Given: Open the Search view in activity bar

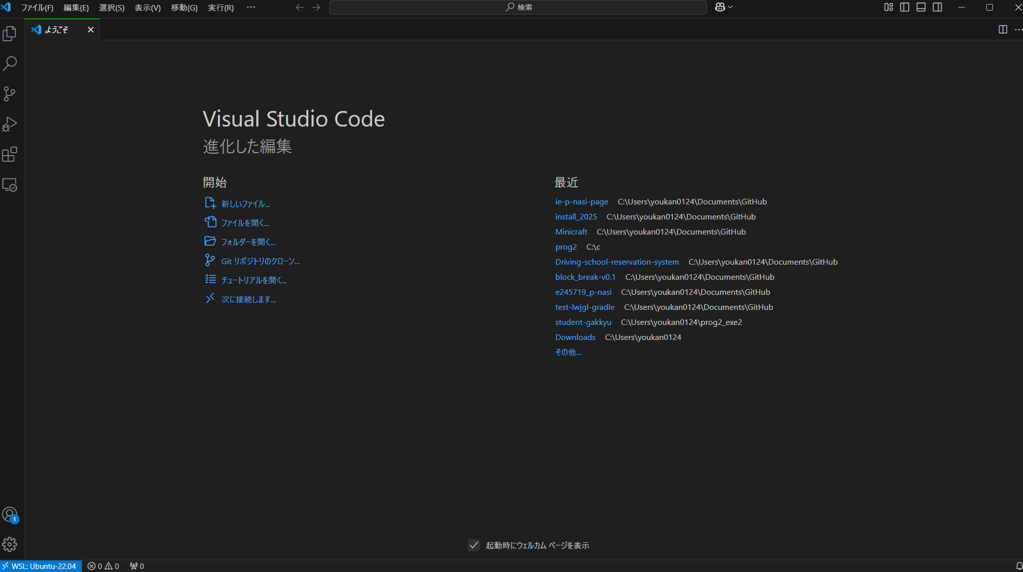Looking at the screenshot, I should [10, 64].
